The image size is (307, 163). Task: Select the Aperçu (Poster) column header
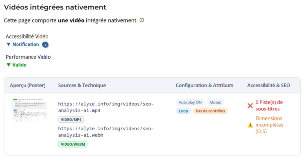pos(28,85)
